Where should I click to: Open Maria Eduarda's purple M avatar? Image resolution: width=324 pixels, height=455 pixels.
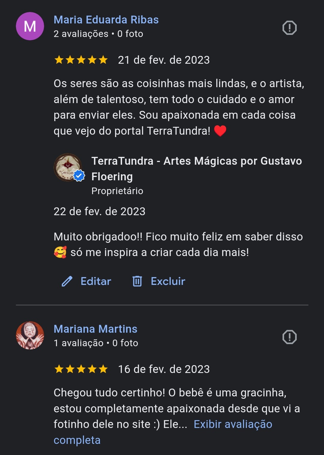coord(30,26)
